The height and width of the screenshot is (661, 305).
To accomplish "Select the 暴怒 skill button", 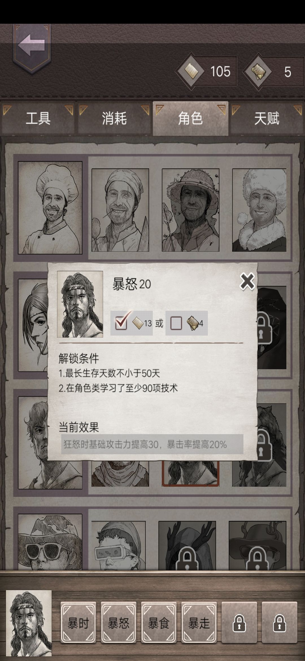I will tap(119, 623).
